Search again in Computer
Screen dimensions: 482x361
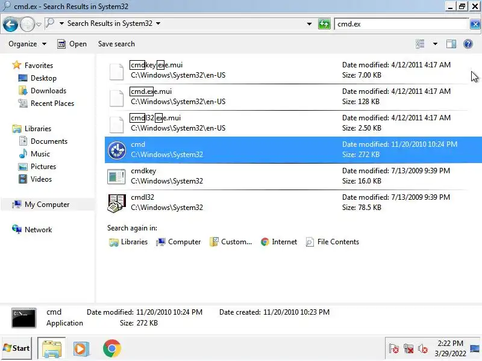178,242
